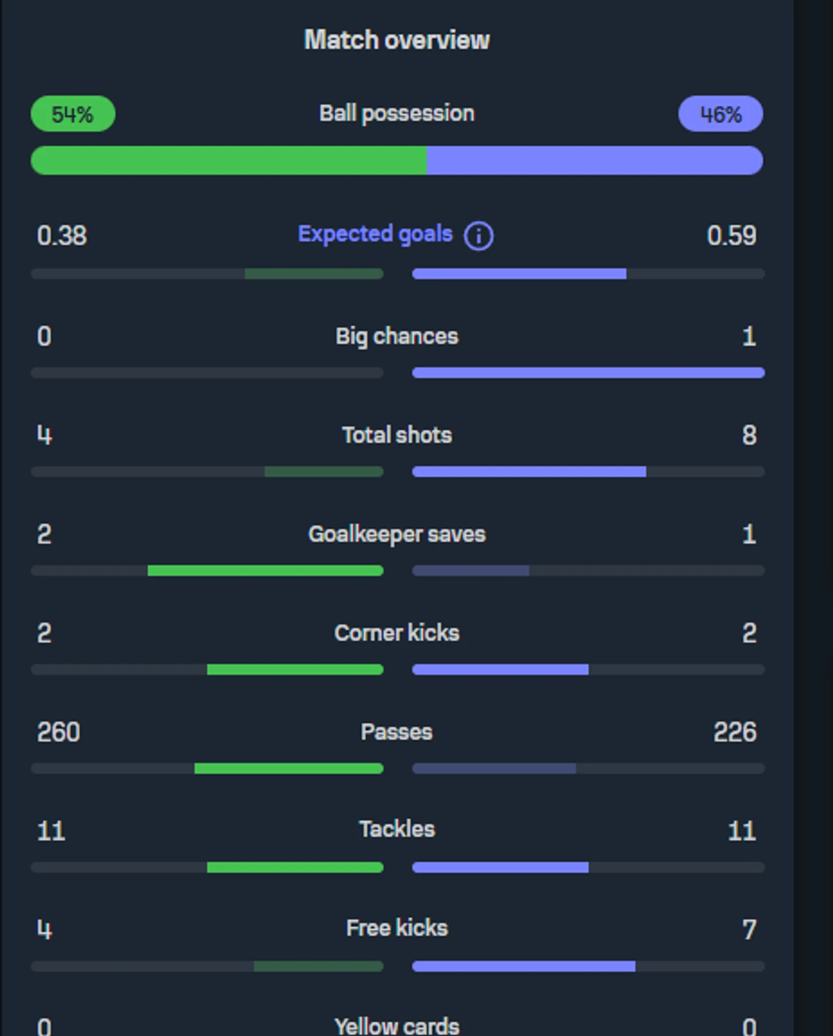The width and height of the screenshot is (833, 1036).
Task: Click the purple Big chances bar
Action: [x=588, y=373]
